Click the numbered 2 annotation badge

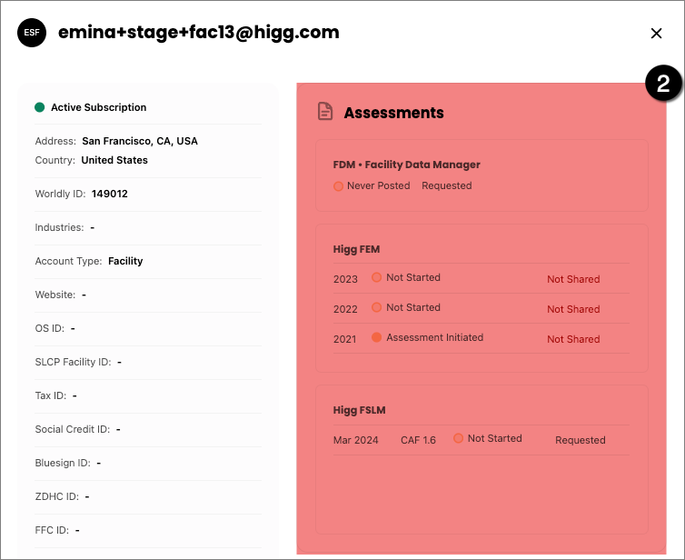tap(663, 83)
